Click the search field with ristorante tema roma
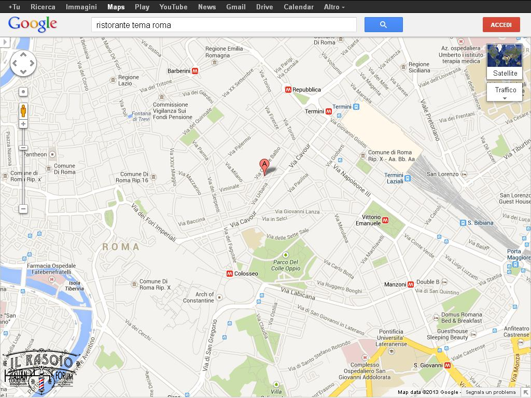The width and height of the screenshot is (531, 398). tap(223, 24)
